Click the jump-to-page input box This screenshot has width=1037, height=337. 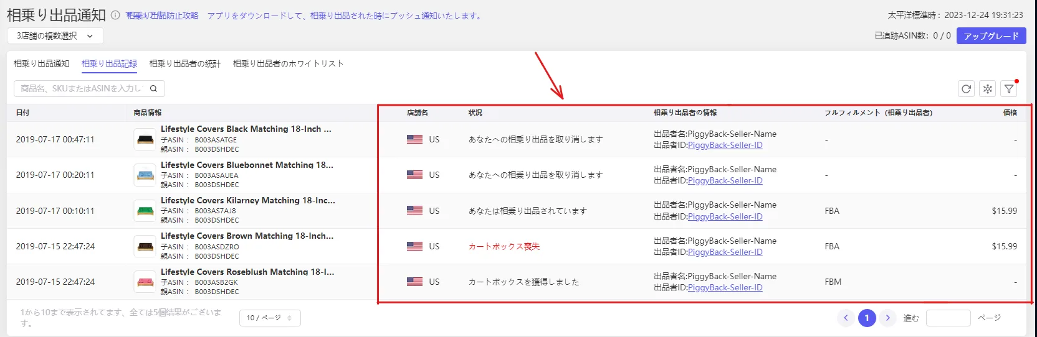[x=948, y=318]
